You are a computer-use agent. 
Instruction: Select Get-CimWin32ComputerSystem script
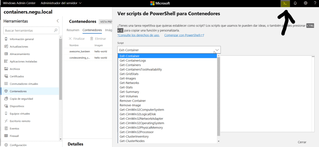[x=167, y=110]
